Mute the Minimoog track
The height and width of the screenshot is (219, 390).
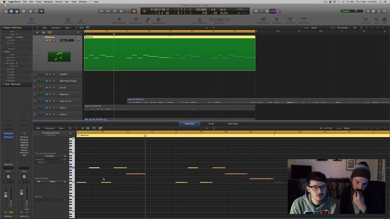[x=46, y=40]
